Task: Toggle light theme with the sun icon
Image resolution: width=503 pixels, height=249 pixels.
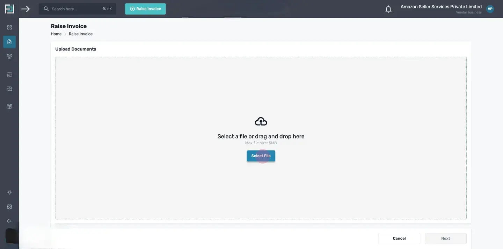Action: 9,192
